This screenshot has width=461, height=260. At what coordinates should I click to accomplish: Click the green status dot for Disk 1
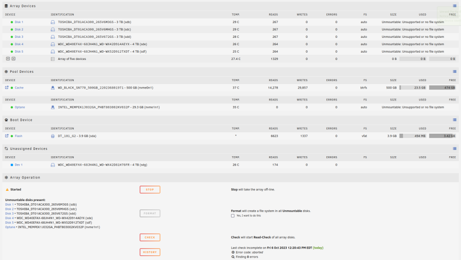pos(12,22)
